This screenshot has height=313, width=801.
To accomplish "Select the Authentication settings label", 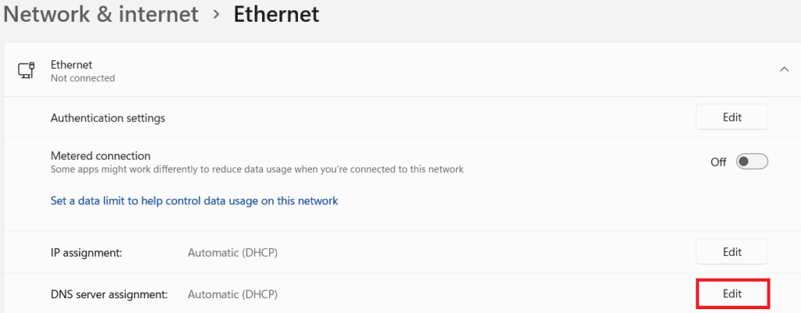I will [108, 118].
